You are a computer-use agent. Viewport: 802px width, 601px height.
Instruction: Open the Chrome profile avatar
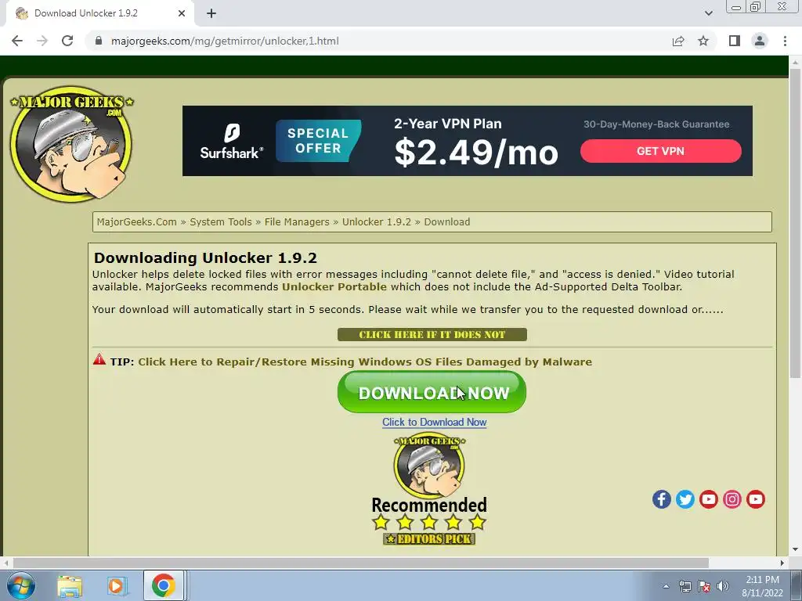coord(760,41)
